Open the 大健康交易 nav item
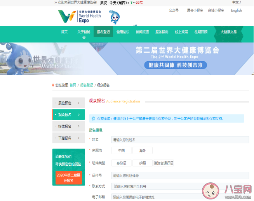The image size is (254, 201). tap(229, 32)
